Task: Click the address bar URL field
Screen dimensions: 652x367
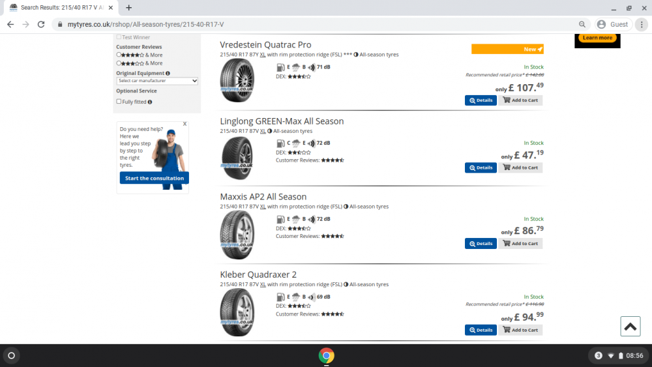Action: [320, 25]
